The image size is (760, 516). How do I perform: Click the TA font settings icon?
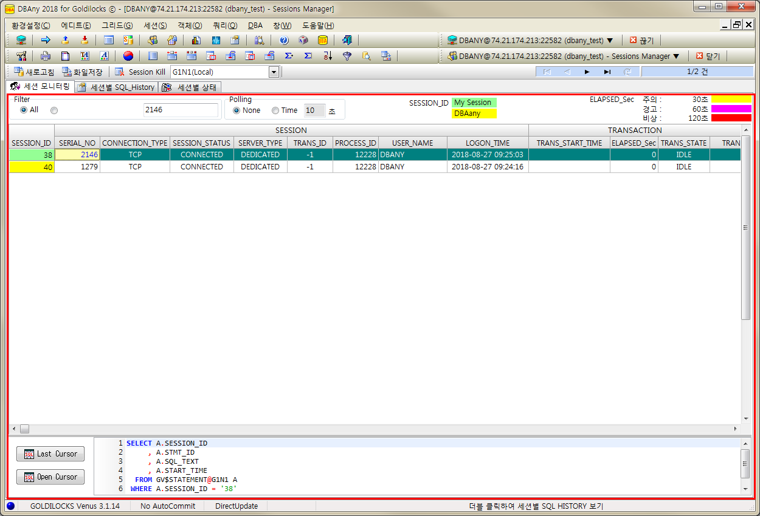point(85,56)
